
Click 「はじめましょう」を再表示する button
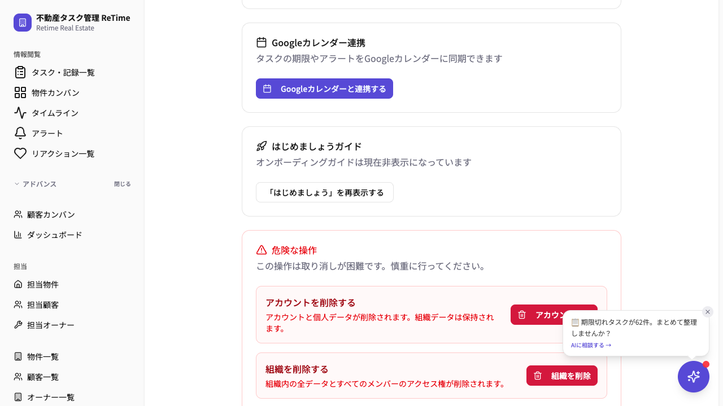(x=325, y=192)
